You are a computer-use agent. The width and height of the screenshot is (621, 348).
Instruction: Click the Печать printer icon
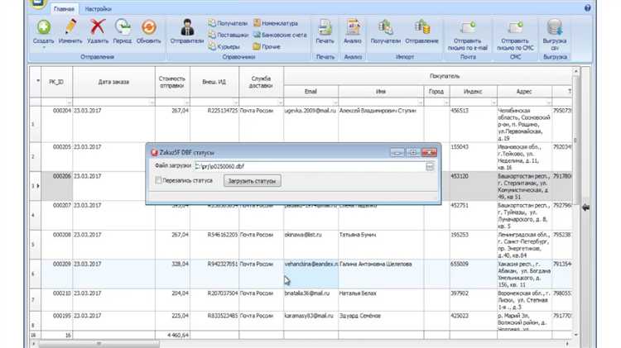pos(325,29)
